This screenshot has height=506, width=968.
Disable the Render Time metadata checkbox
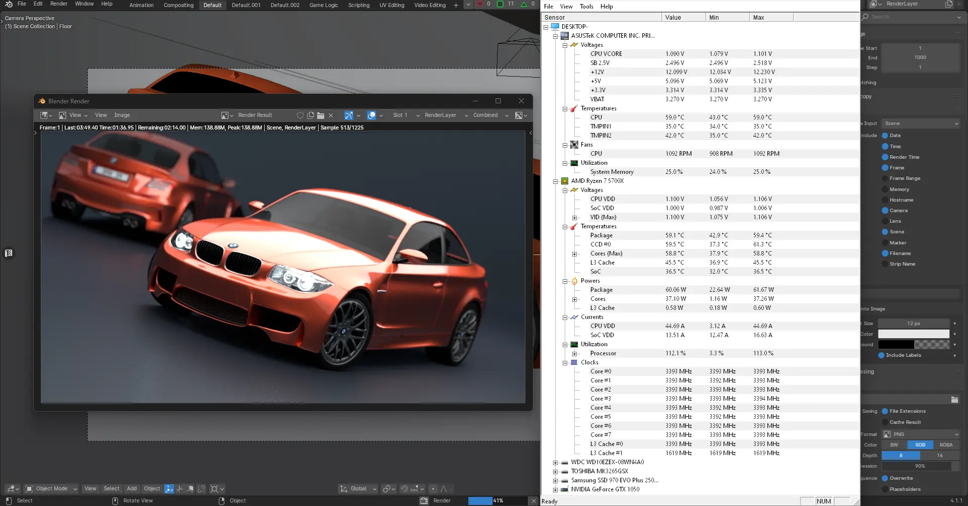coord(885,157)
